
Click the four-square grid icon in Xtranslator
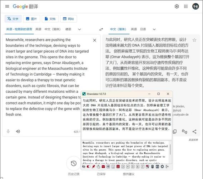(108, 166)
